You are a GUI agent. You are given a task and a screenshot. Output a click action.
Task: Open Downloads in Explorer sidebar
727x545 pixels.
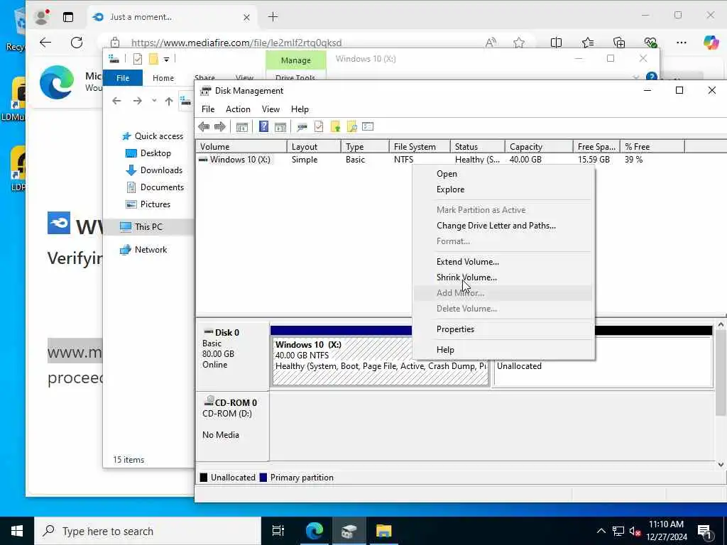pyautogui.click(x=161, y=170)
